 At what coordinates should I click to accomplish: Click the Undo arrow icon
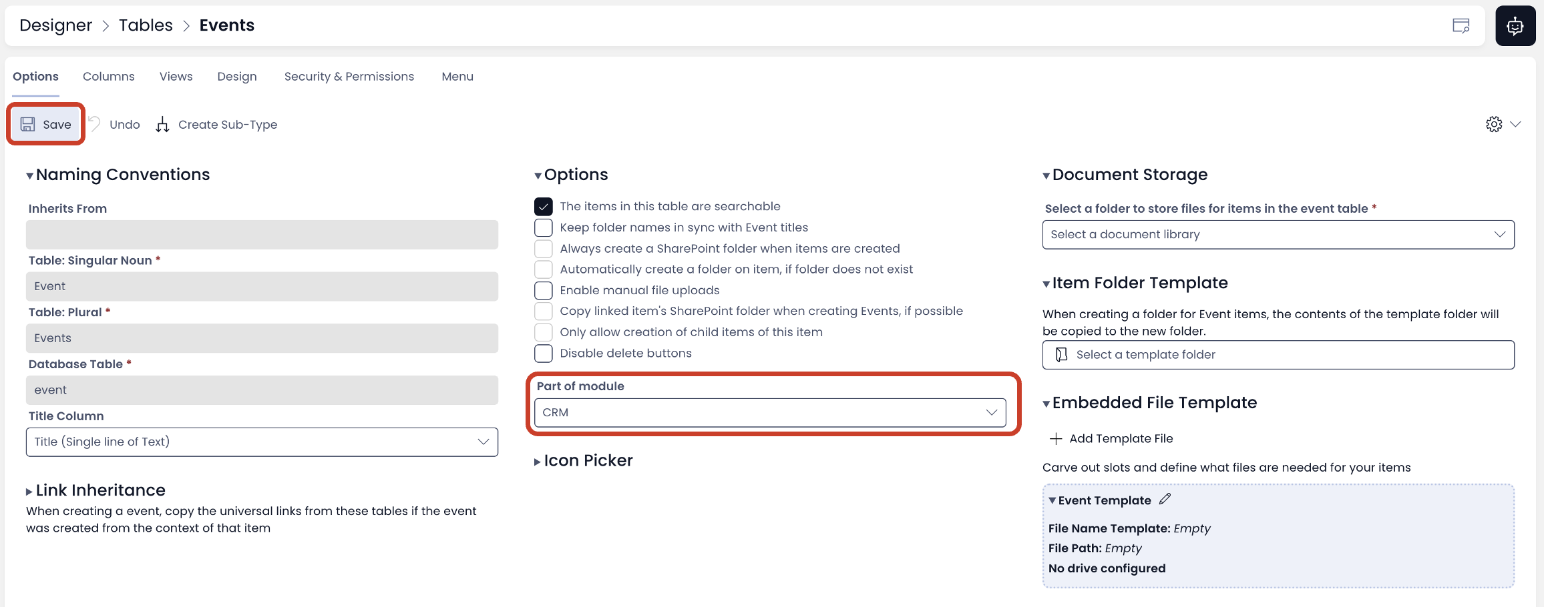click(x=95, y=123)
